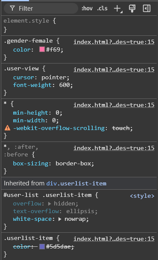The image size is (158, 260).
Task: Edit the box-sizing value border-box
Action: [73, 164]
